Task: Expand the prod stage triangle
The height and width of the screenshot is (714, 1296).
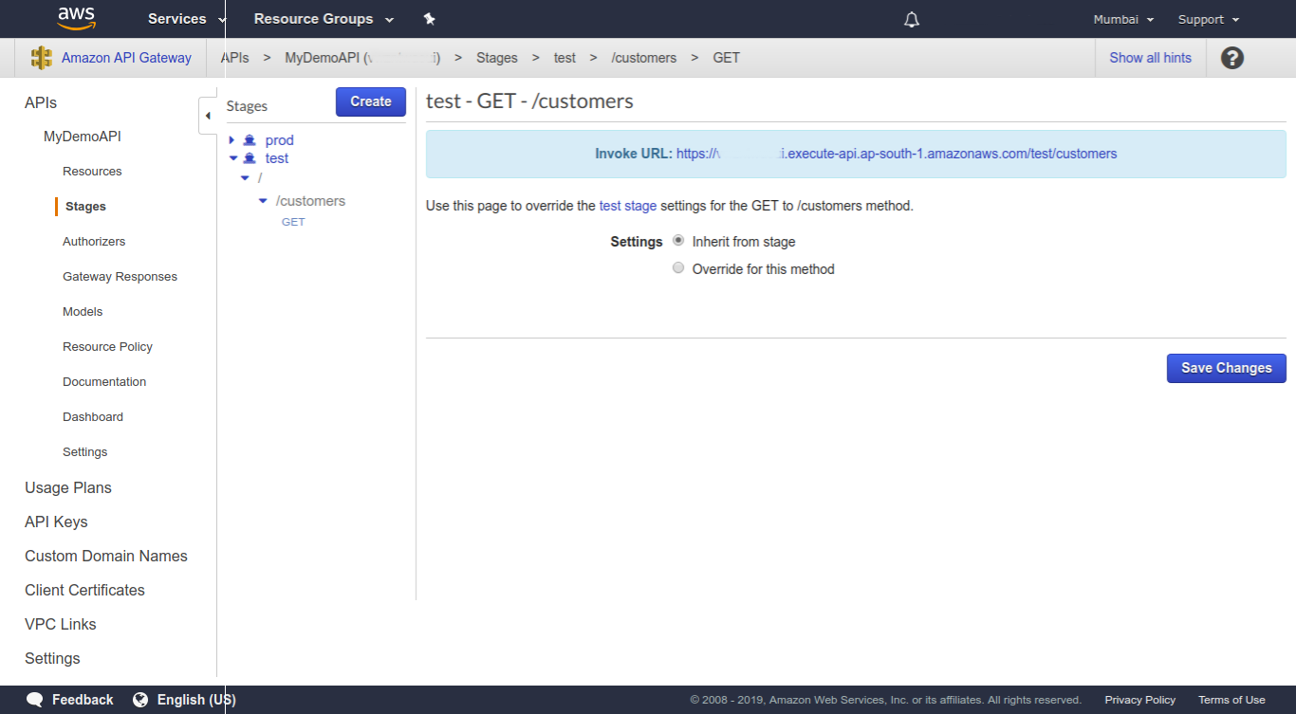Action: point(231,140)
